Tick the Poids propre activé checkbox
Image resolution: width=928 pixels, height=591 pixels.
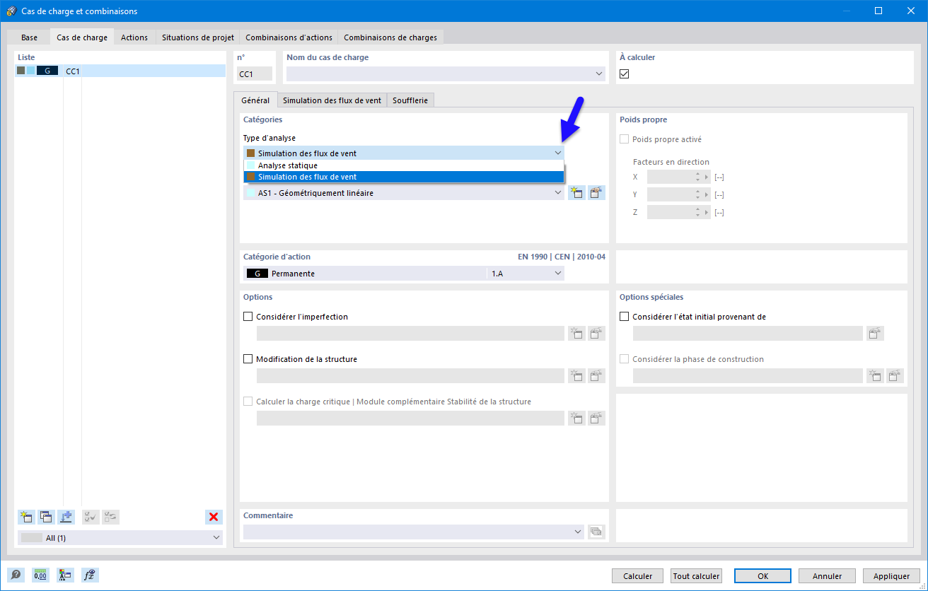[624, 140]
